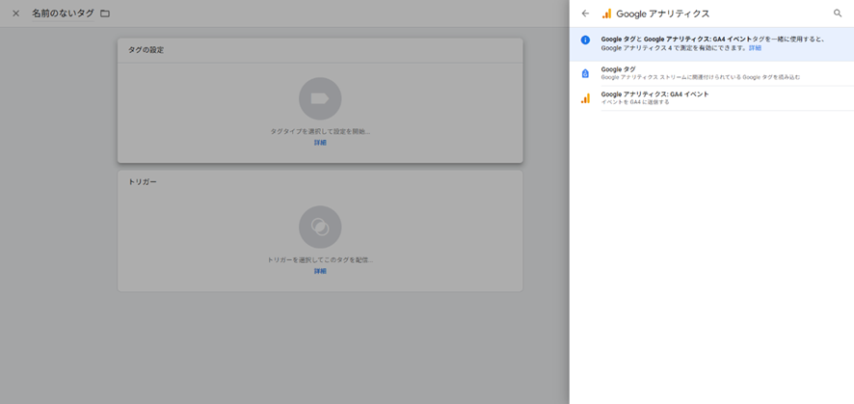This screenshot has height=404, width=854.
Task: Select Google アナリティクス: GA4 イベント tag type
Action: click(x=711, y=98)
